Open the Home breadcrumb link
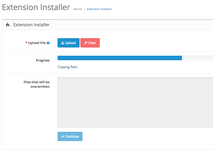This screenshot has height=153, width=213. pyautogui.click(x=77, y=9)
